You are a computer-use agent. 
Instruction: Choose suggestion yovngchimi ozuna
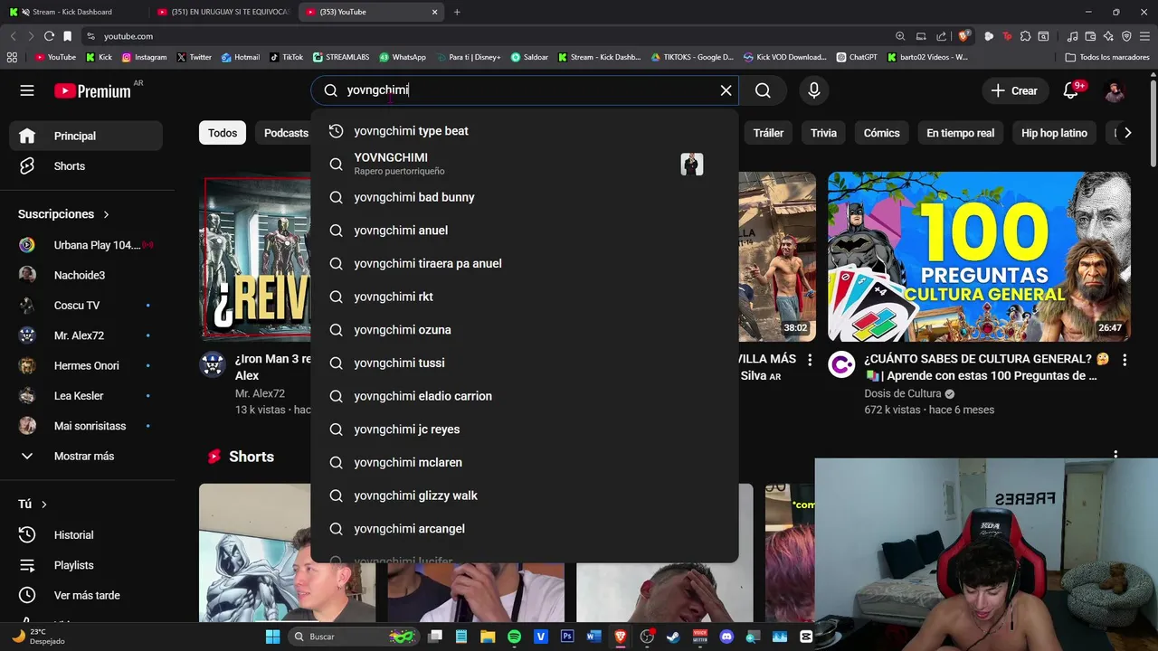[525, 330]
